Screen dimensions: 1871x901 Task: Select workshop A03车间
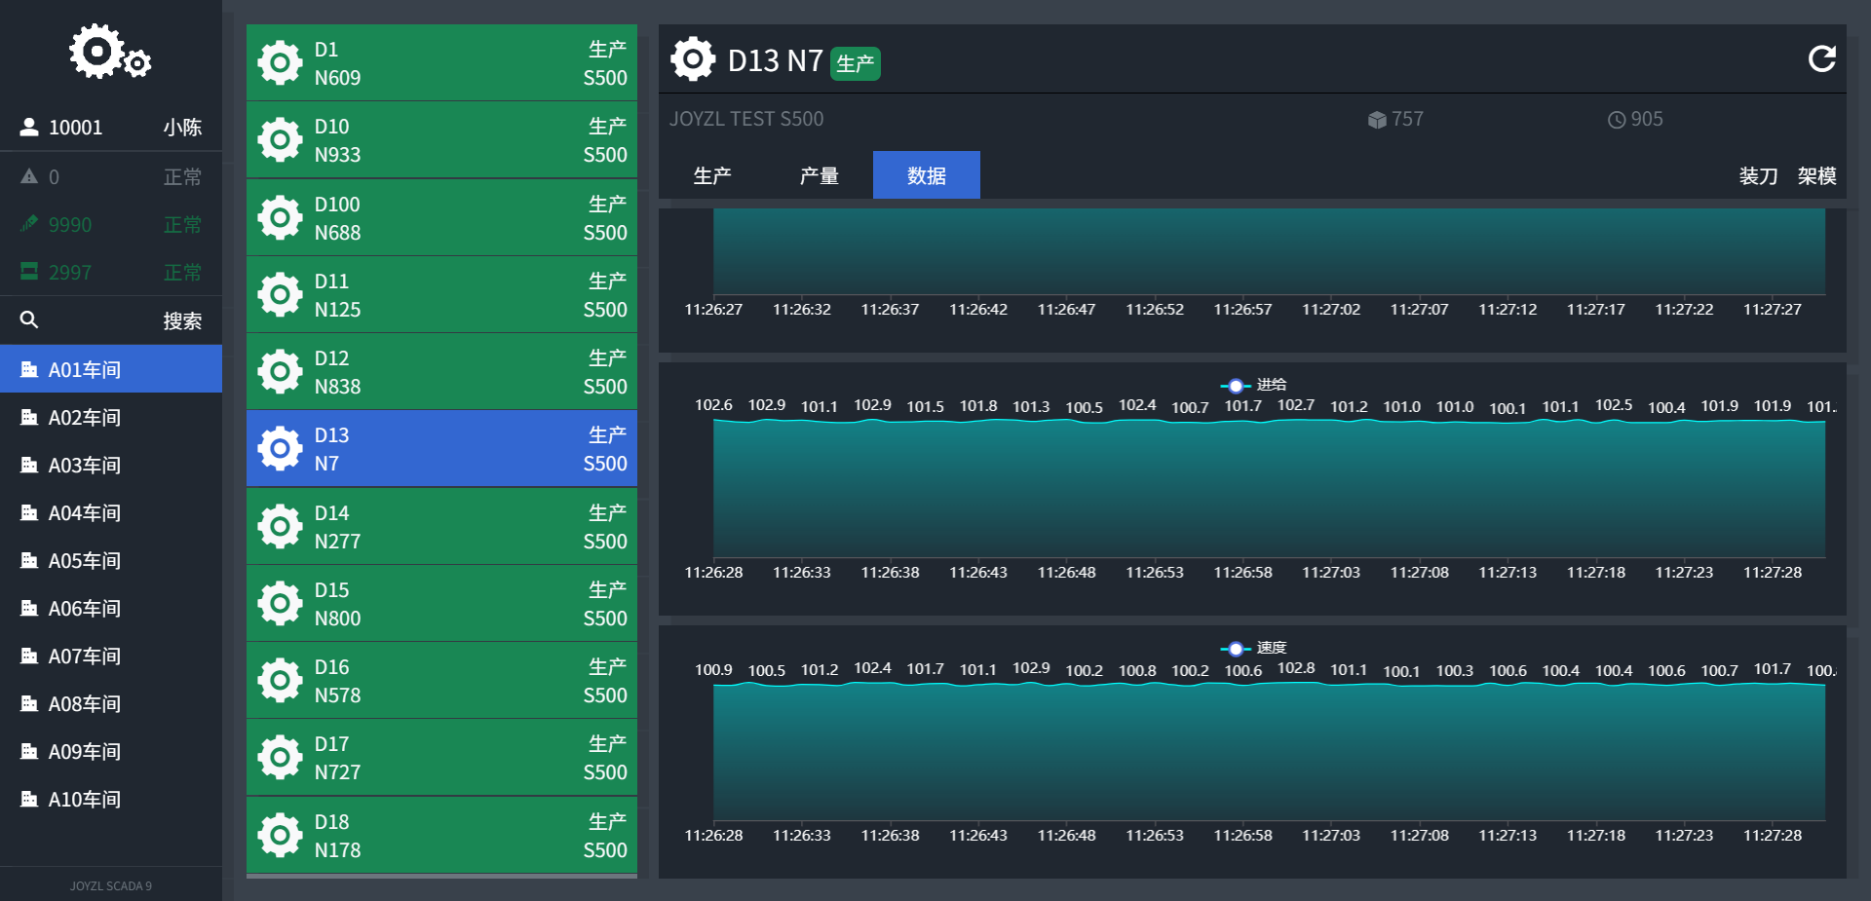click(111, 465)
